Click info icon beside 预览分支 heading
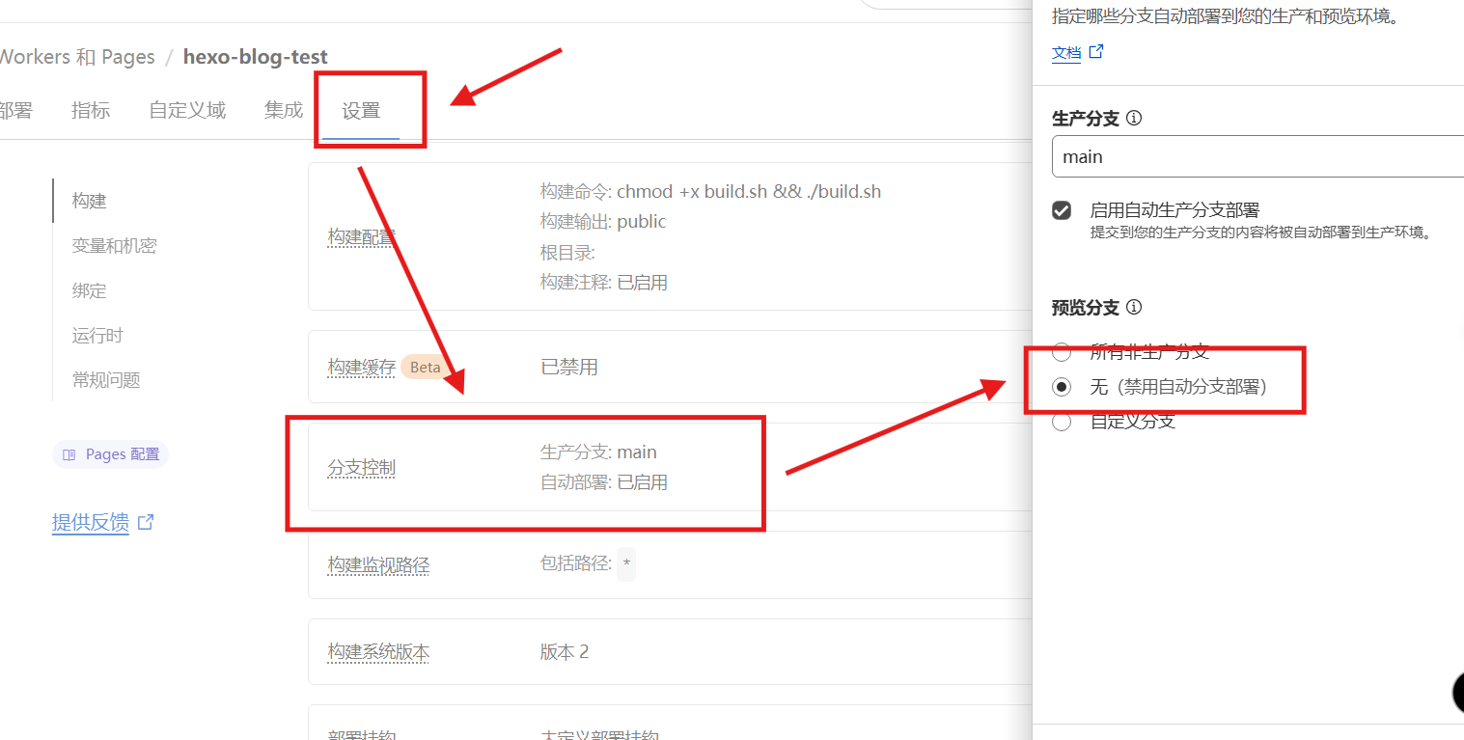 pos(1134,308)
